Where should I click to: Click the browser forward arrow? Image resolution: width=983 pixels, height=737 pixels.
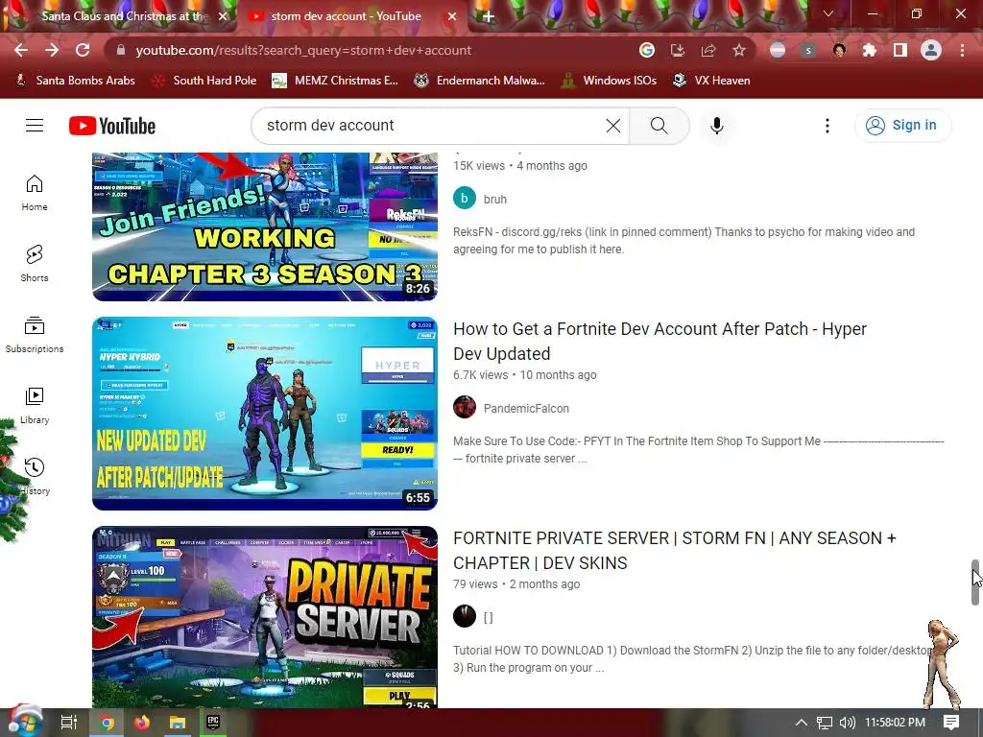click(x=52, y=50)
